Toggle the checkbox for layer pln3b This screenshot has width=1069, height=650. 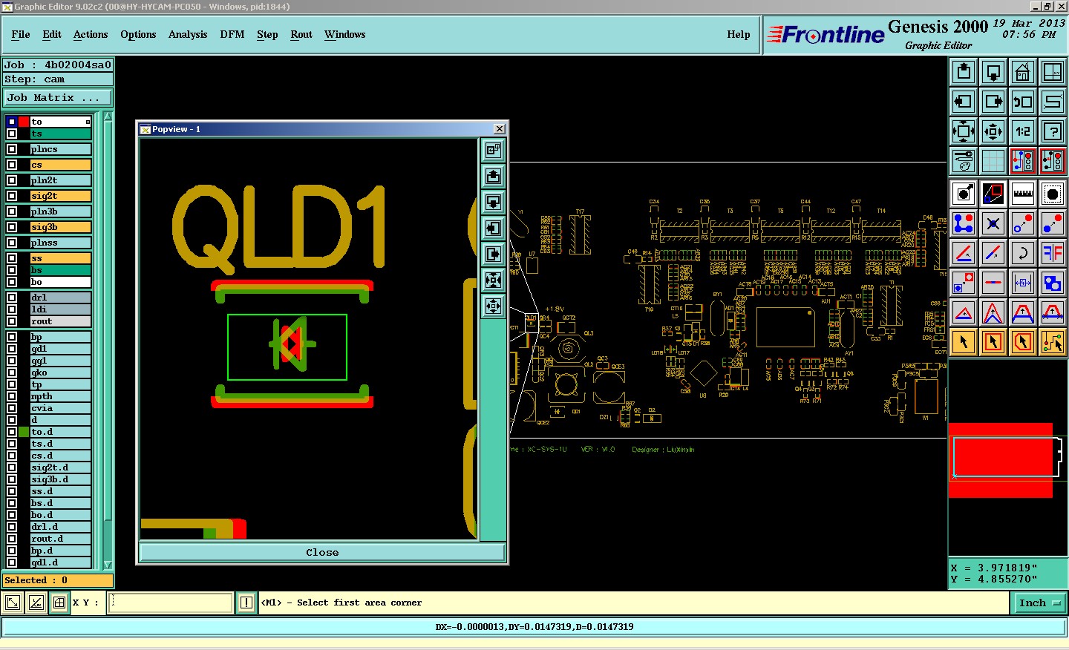[x=12, y=211]
